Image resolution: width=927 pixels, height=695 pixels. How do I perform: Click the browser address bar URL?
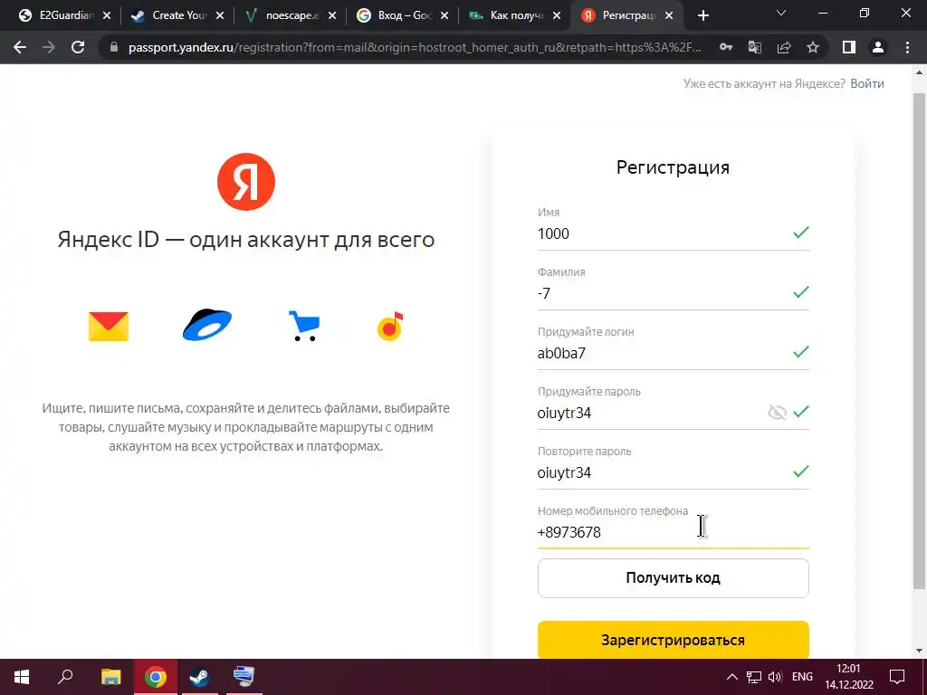click(x=414, y=47)
